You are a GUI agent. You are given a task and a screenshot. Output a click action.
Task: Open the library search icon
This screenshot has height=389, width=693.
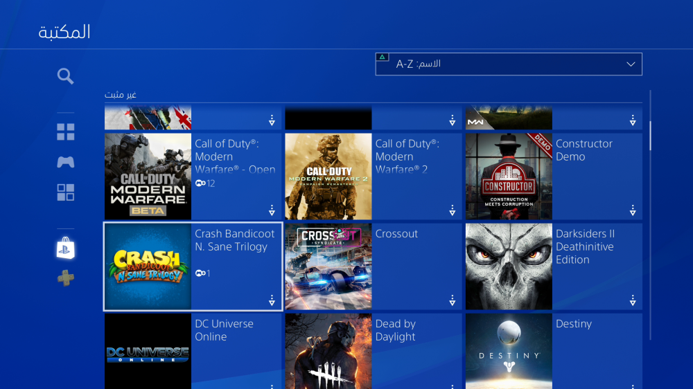click(66, 76)
